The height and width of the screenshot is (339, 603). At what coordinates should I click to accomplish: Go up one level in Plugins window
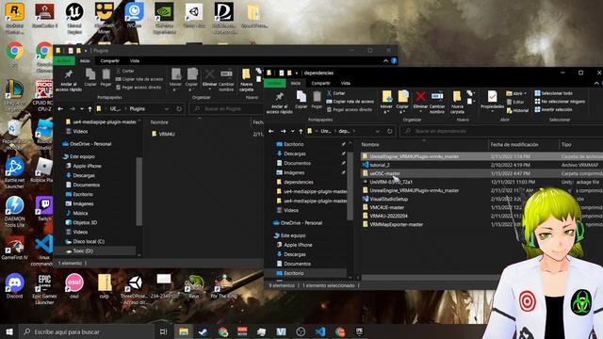[x=90, y=109]
